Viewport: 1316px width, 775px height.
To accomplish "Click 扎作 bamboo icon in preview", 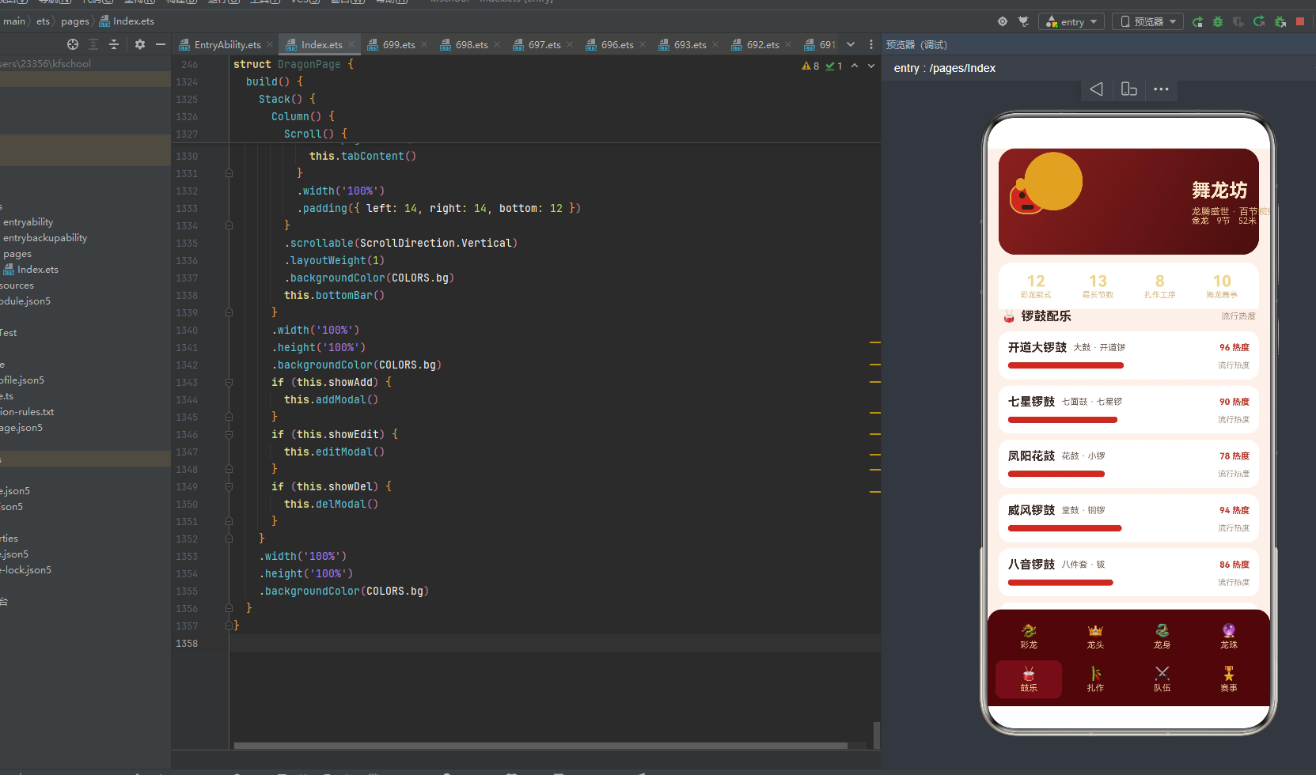I will (1095, 674).
